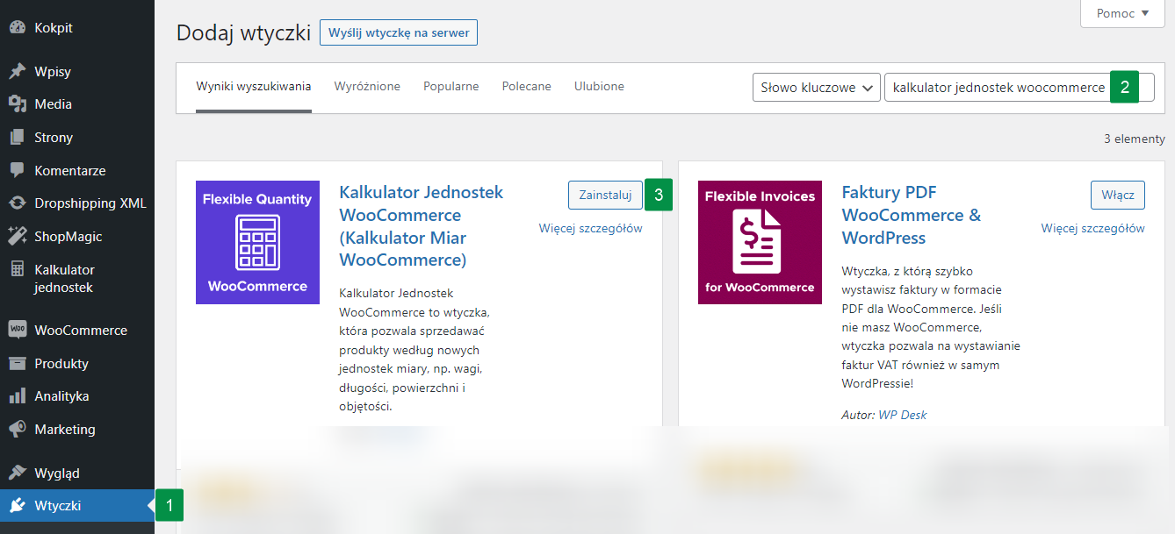This screenshot has height=534, width=1175.
Task: Click the Wtyczki plug icon
Action: pos(18,506)
